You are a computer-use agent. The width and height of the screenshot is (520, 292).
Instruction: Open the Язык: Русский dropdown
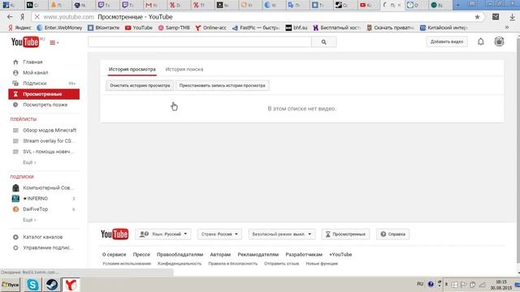[x=163, y=234]
